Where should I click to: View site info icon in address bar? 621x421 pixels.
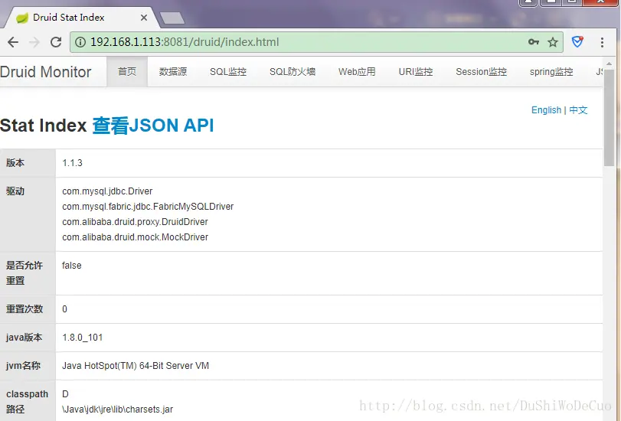[80, 42]
